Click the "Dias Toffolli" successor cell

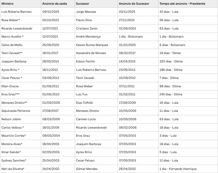coord(84,102)
